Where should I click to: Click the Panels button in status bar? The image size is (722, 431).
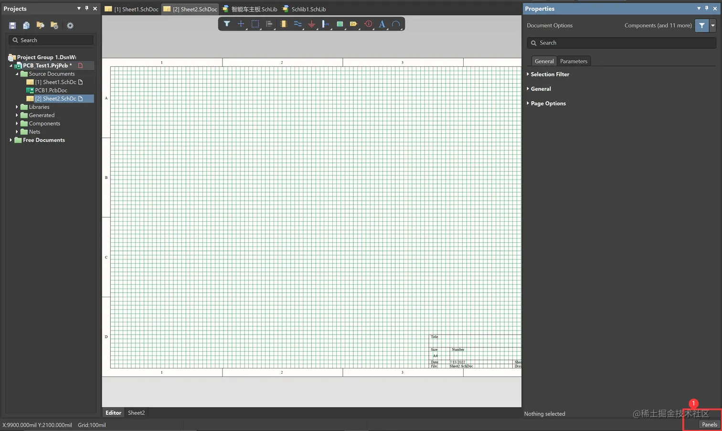tap(709, 424)
